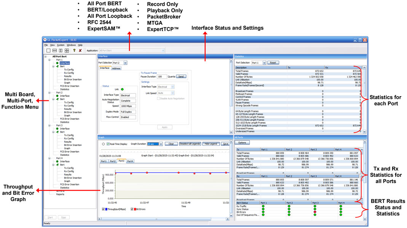Select the horizontal split layout icon
This screenshot has height=228, width=407.
click(x=54, y=51)
